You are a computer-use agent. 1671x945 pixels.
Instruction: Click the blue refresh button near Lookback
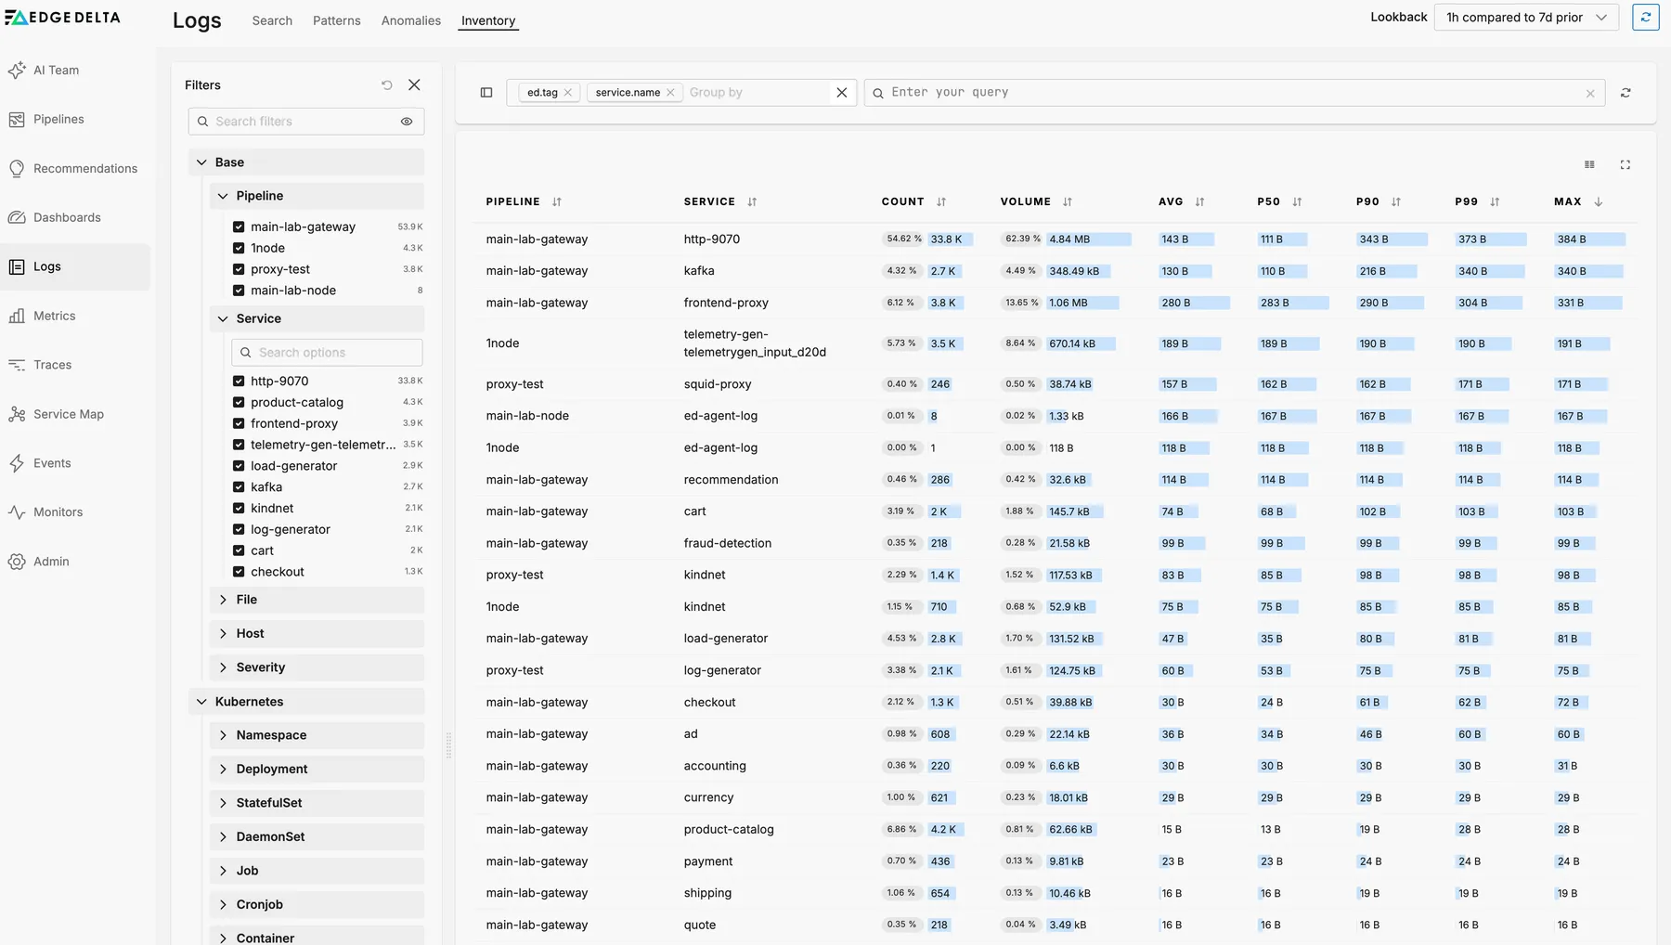[x=1646, y=18]
